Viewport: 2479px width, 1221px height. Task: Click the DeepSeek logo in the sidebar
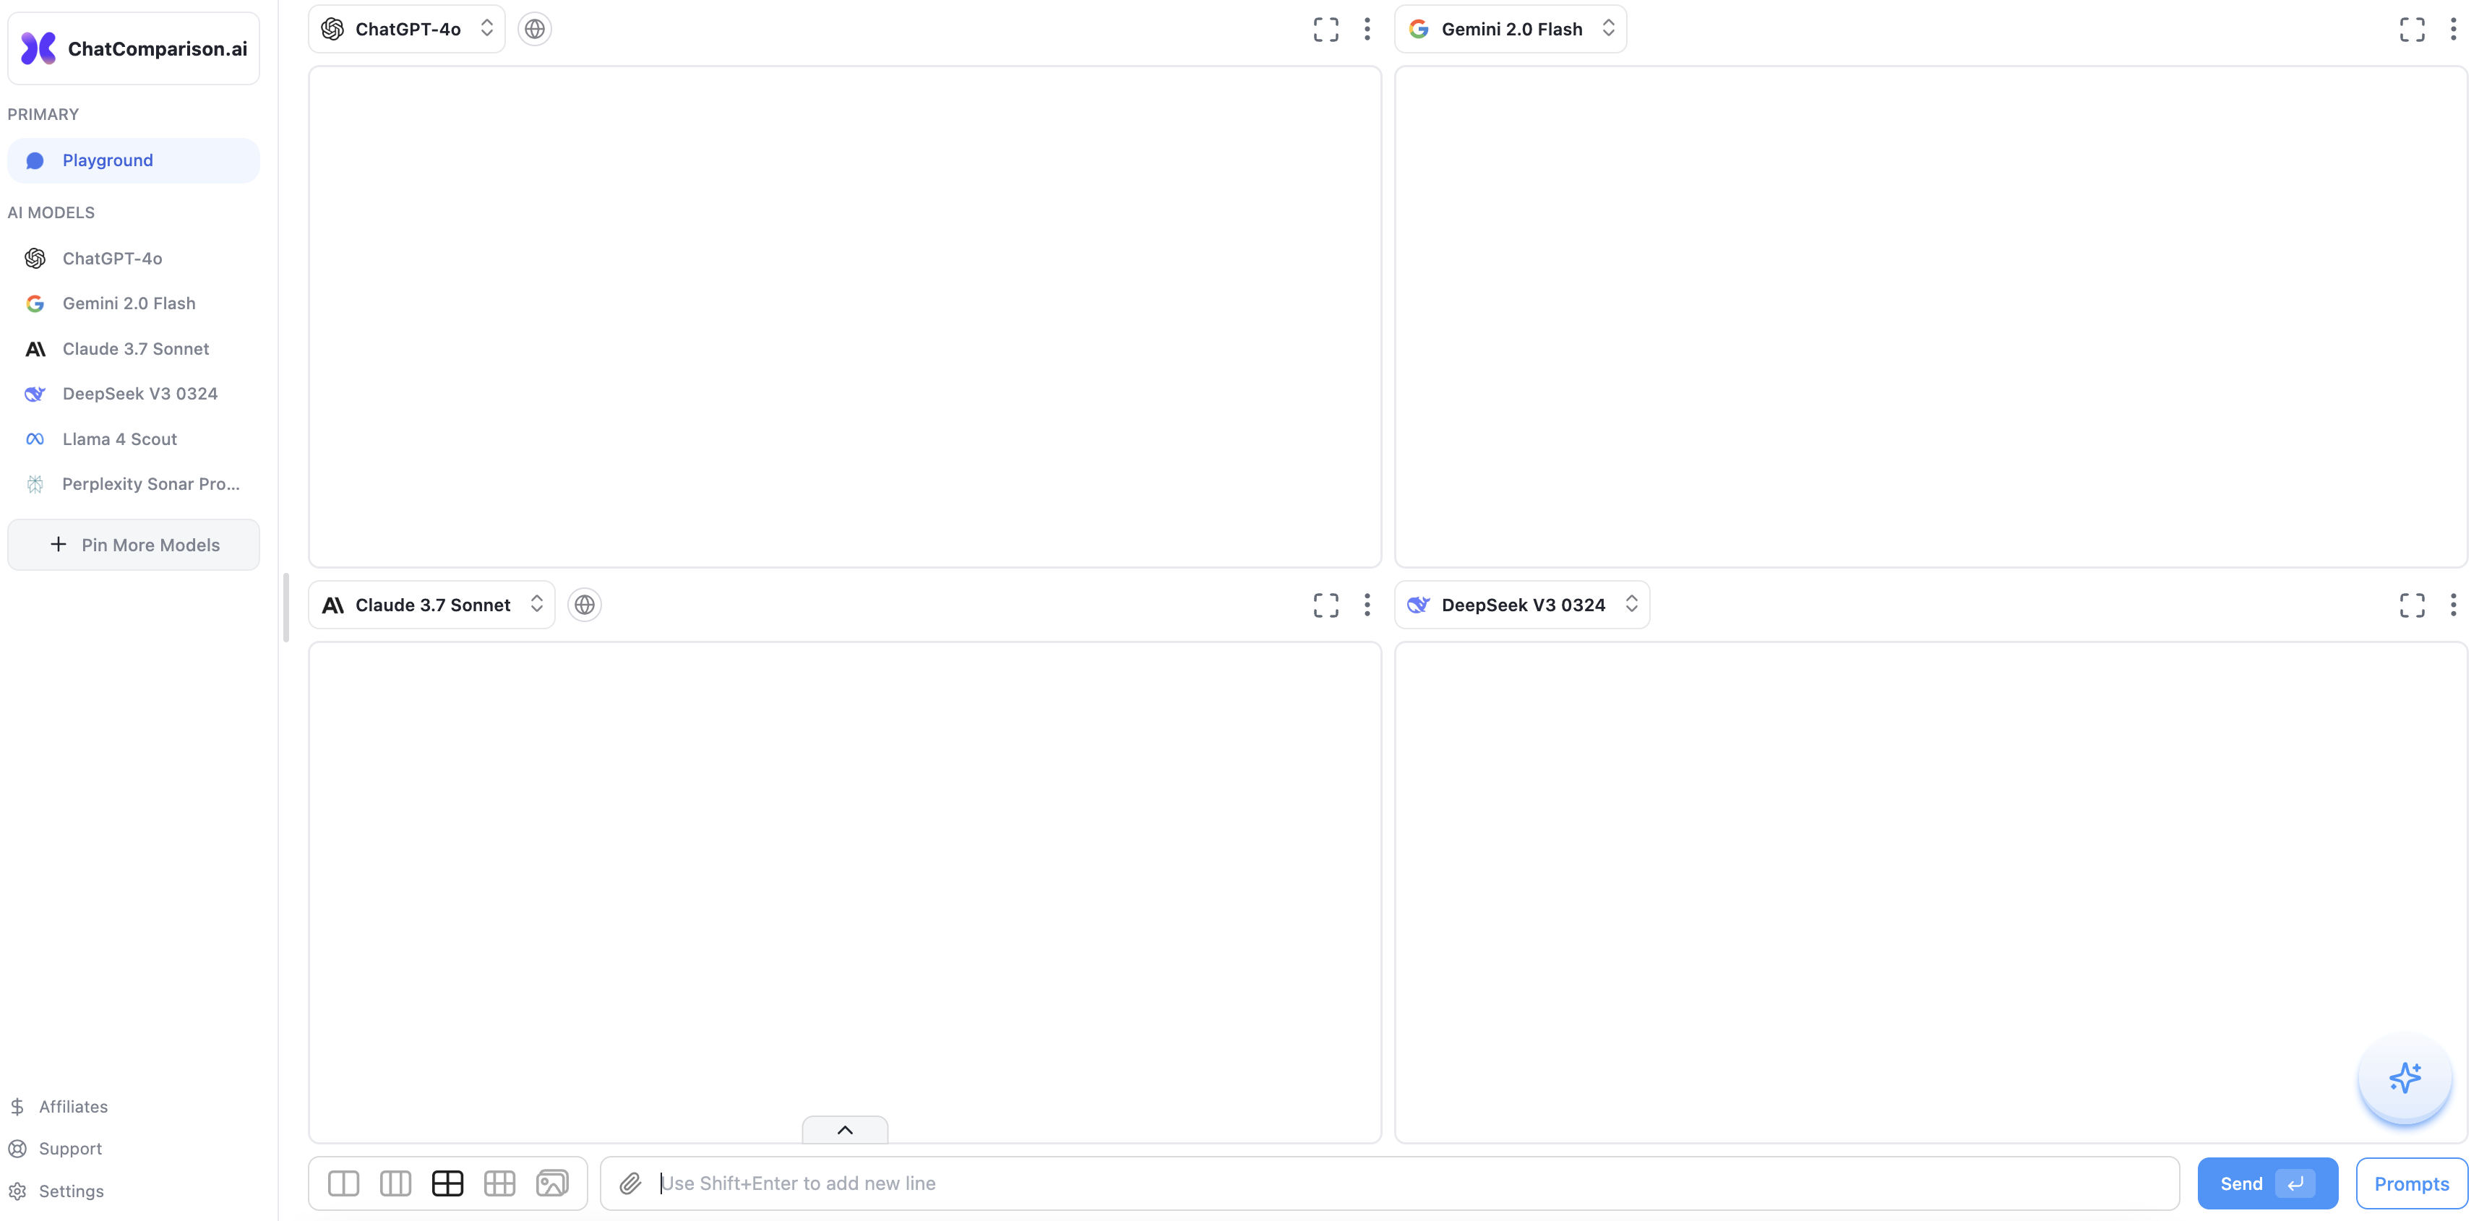(35, 394)
